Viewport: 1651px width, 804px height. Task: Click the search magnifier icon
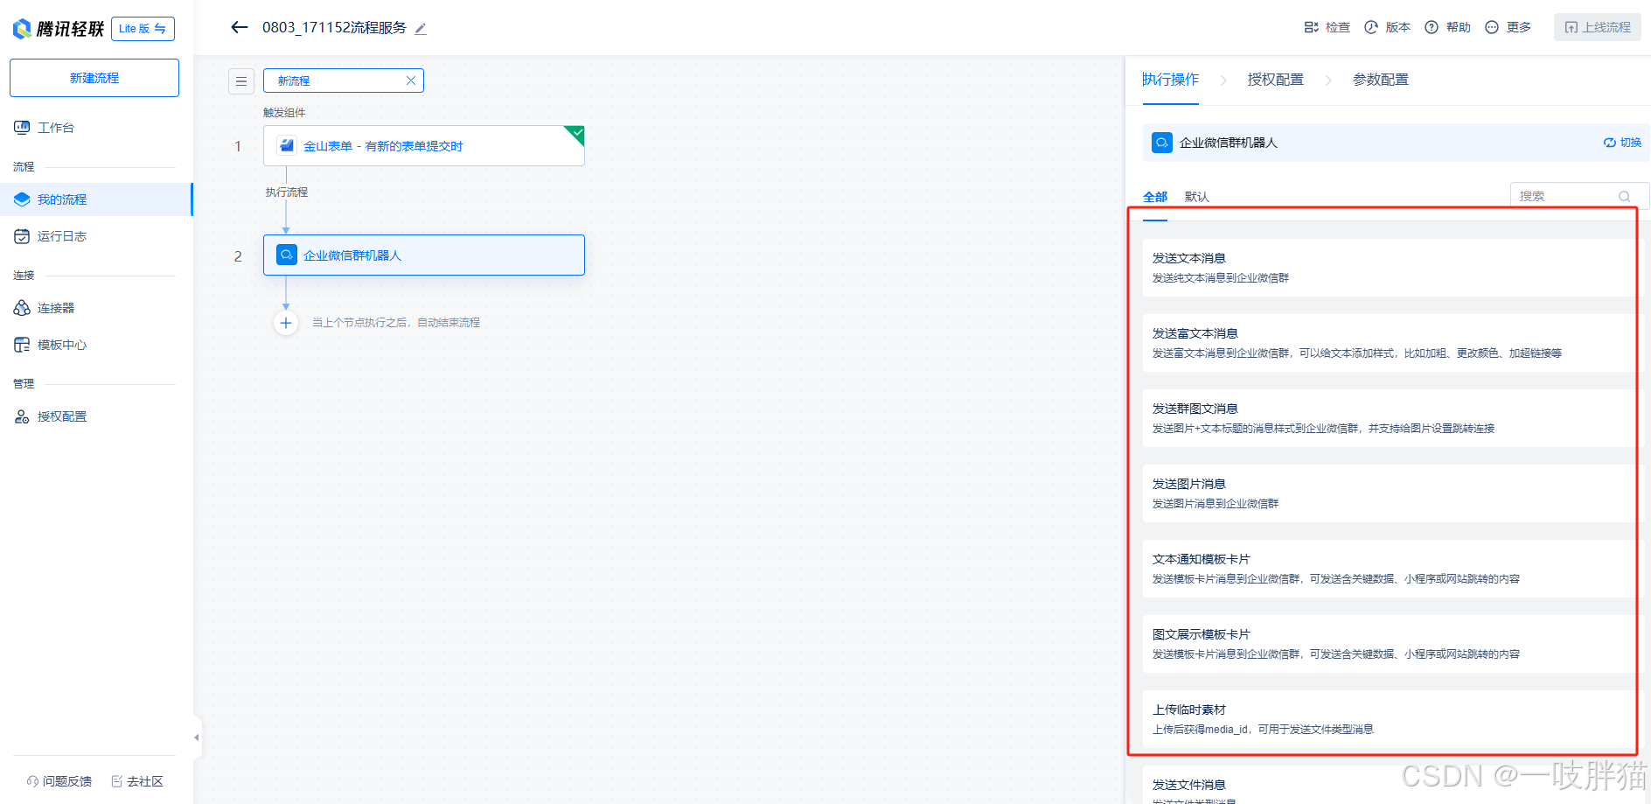tap(1625, 197)
